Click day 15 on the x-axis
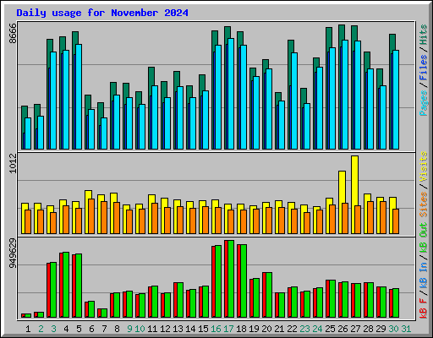The width and height of the screenshot is (433, 338). pos(203,329)
